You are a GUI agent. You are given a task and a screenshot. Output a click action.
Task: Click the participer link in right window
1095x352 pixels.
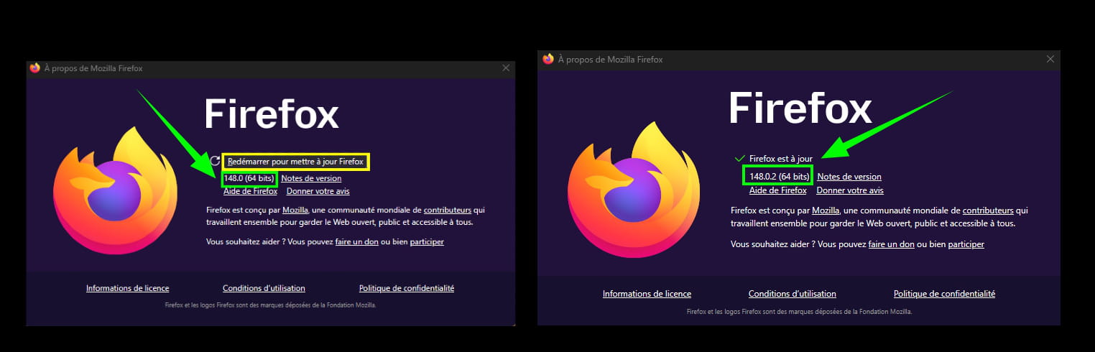(966, 244)
